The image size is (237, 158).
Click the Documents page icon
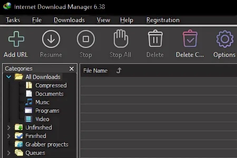[x=29, y=93]
